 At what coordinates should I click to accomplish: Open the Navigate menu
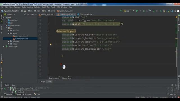[x=17, y=7]
